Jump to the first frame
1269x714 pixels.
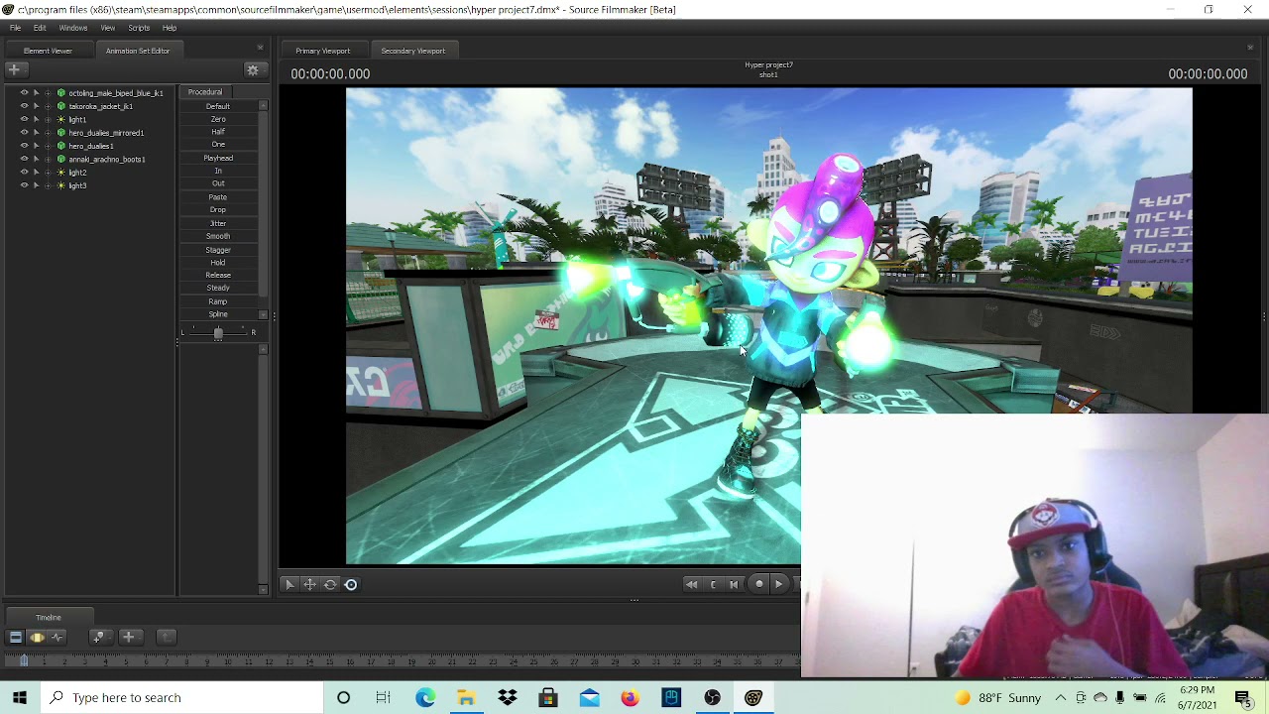(691, 584)
